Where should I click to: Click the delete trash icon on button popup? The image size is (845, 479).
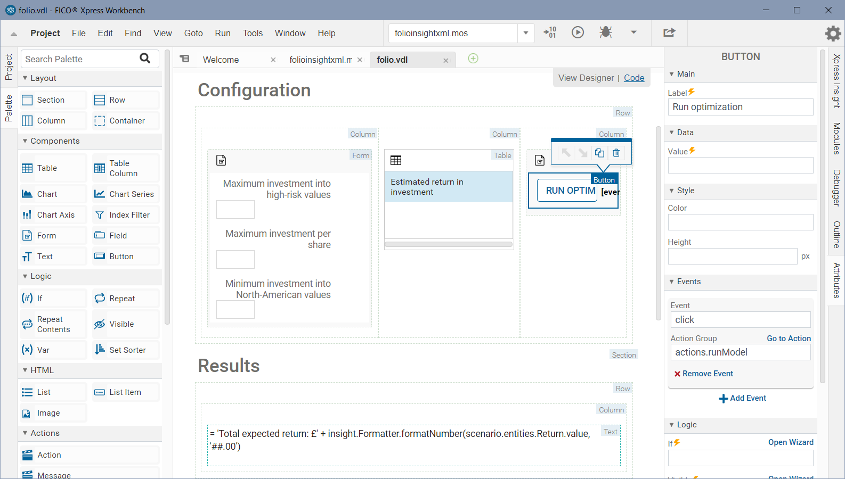[616, 153]
